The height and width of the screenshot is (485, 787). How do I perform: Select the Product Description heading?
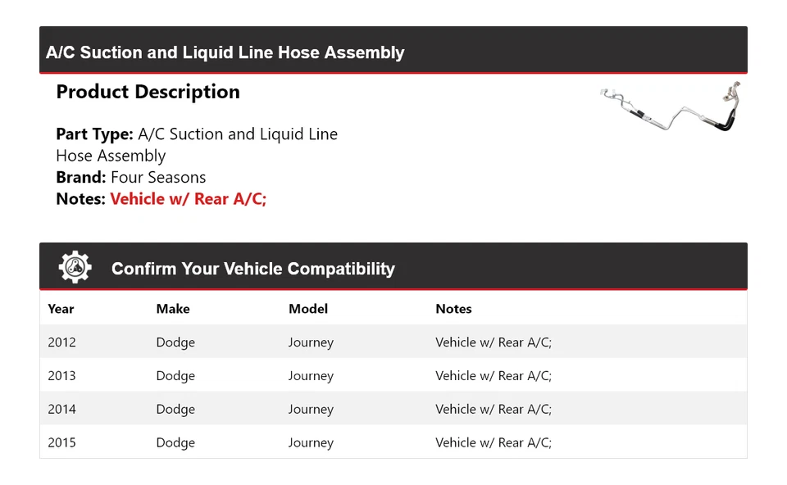[148, 92]
